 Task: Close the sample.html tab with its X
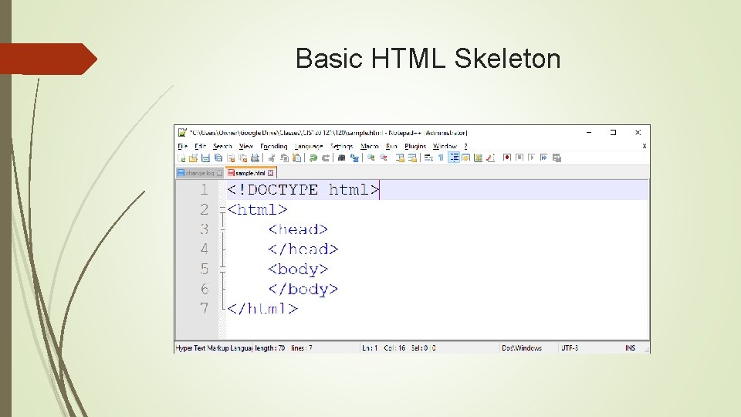pyautogui.click(x=270, y=173)
